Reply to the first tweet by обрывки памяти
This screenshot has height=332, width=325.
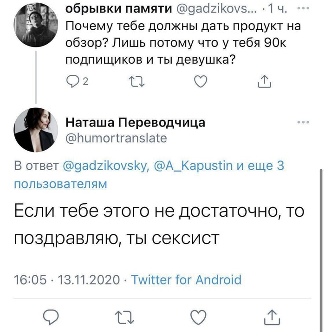point(73,82)
